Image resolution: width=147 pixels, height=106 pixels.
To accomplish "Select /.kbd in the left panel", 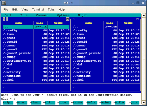I will pyautogui.click(x=36, y=65).
